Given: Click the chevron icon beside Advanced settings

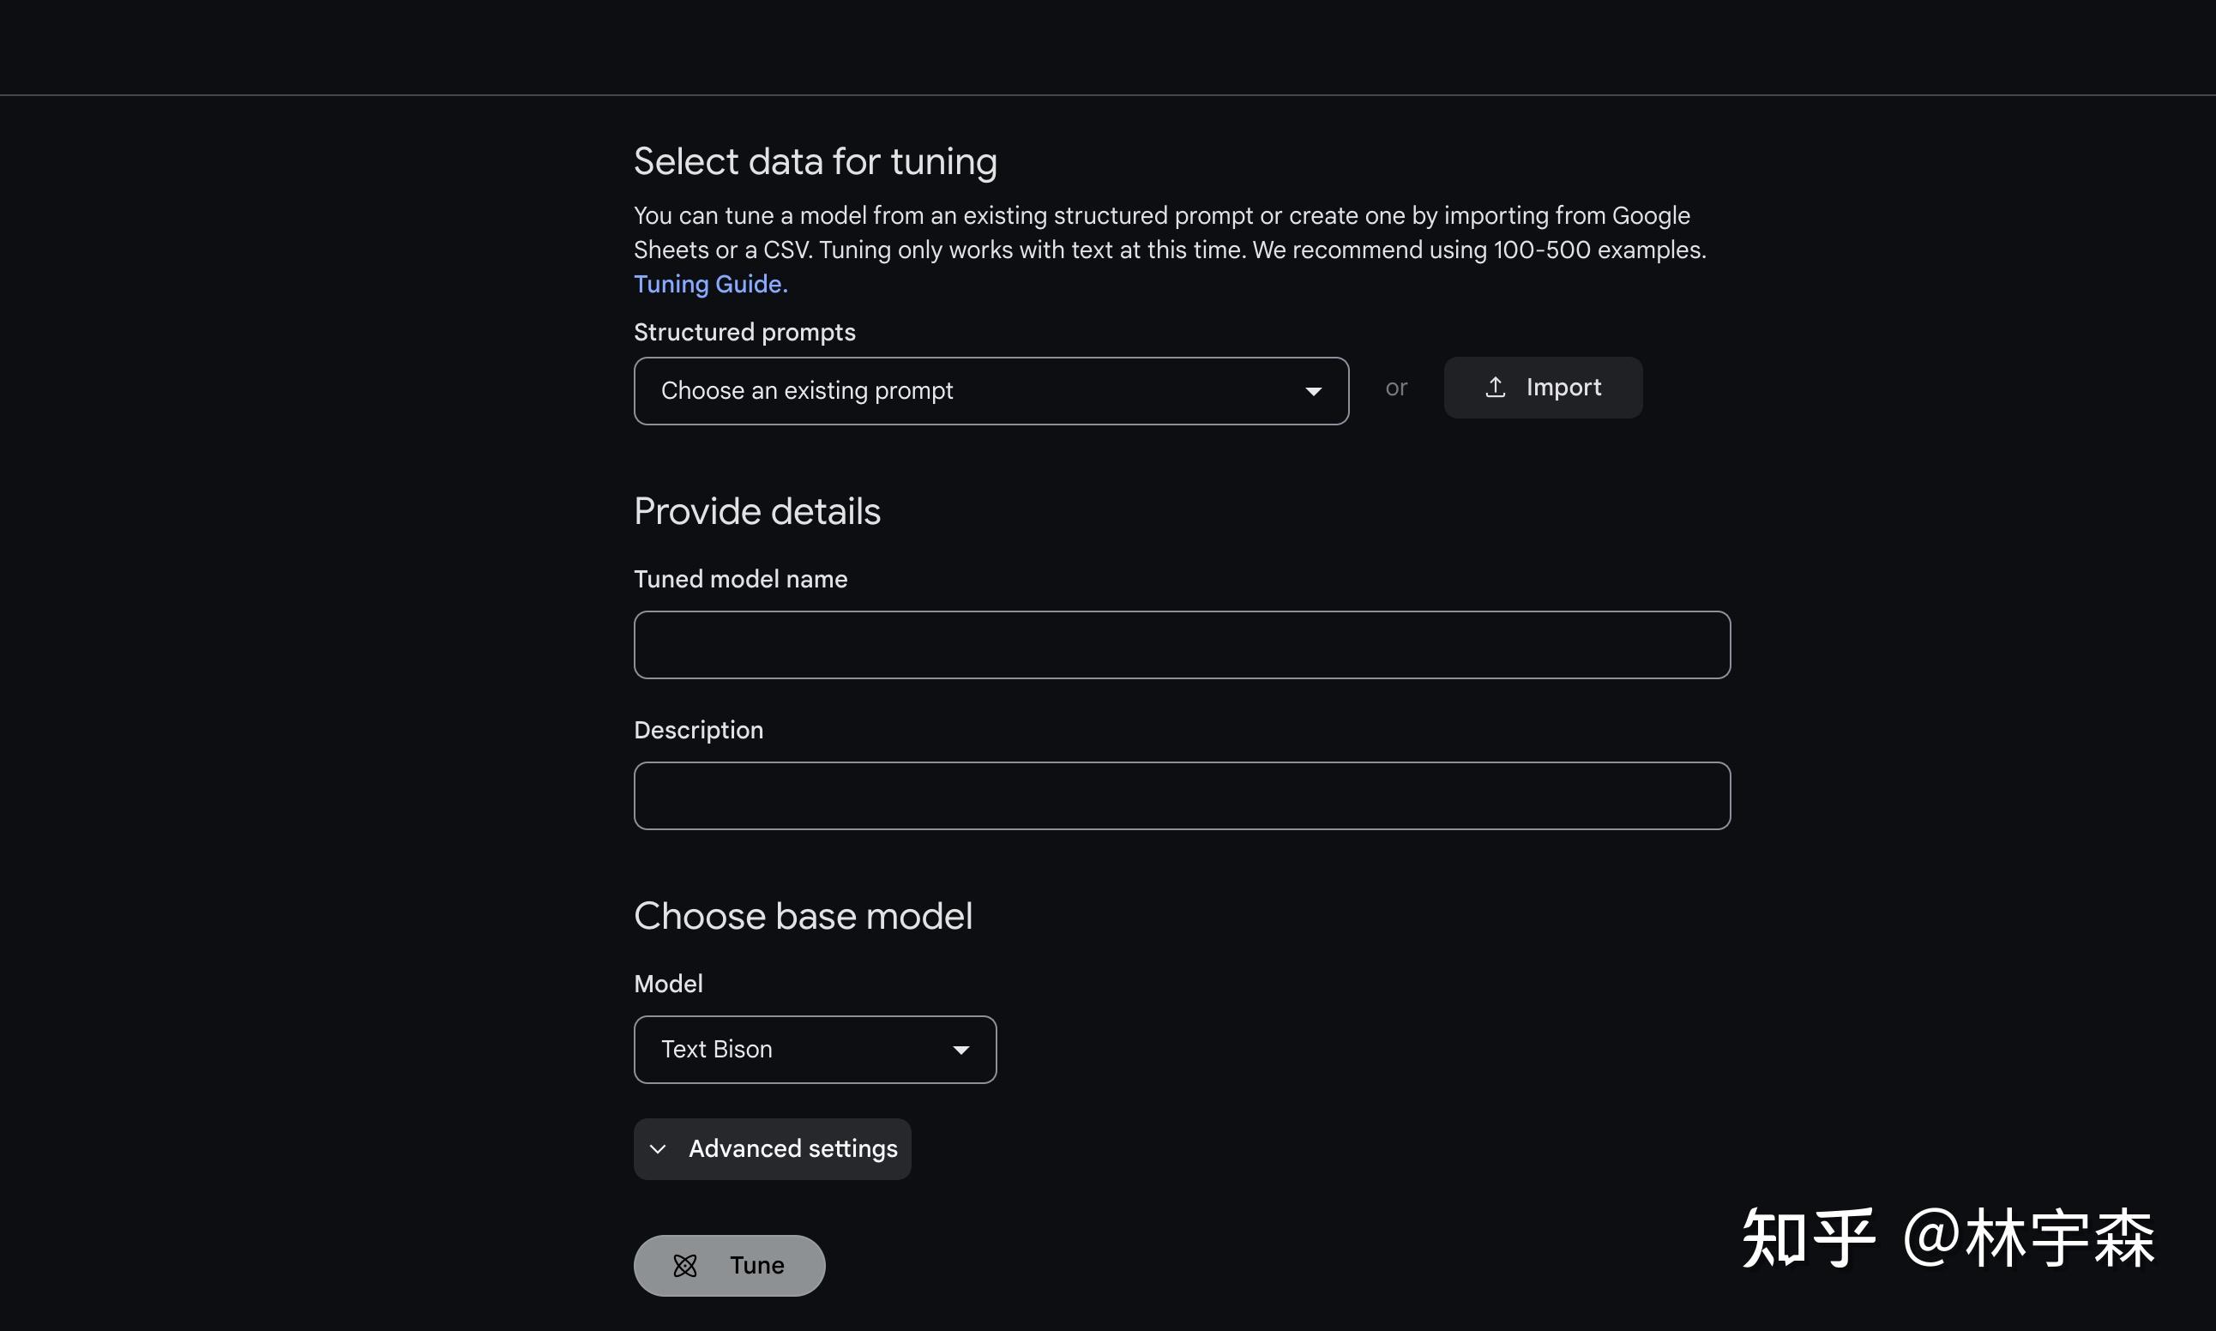Looking at the screenshot, I should [x=659, y=1149].
